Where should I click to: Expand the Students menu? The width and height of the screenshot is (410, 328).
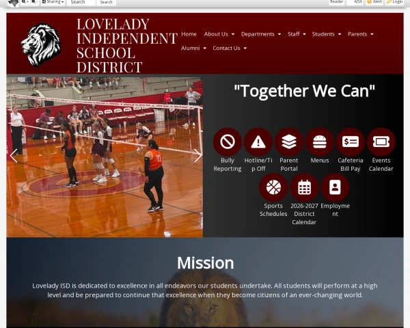pos(327,34)
